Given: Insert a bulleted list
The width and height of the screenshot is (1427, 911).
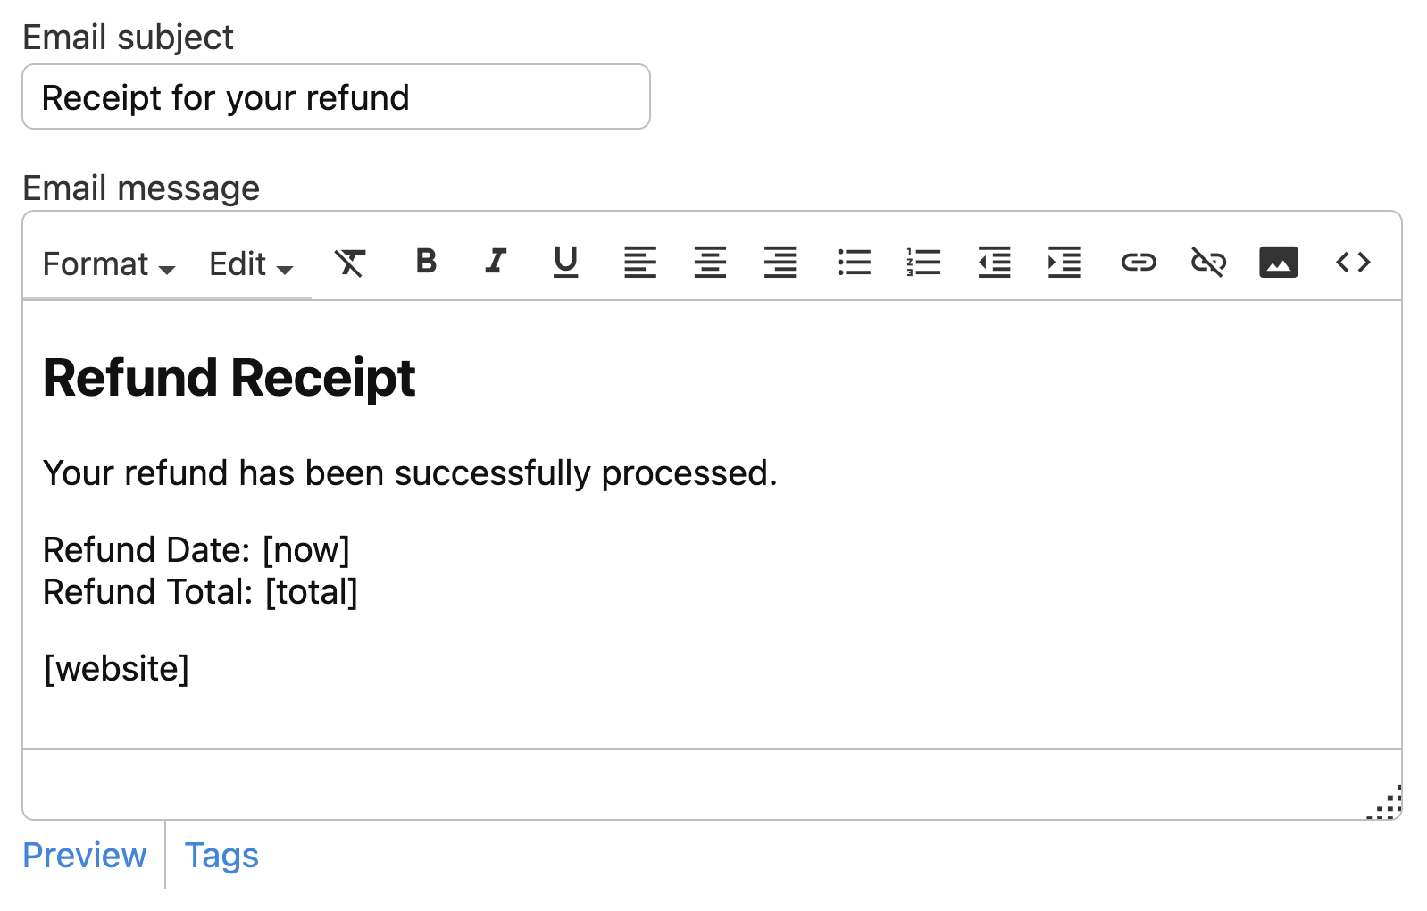Looking at the screenshot, I should click(854, 263).
